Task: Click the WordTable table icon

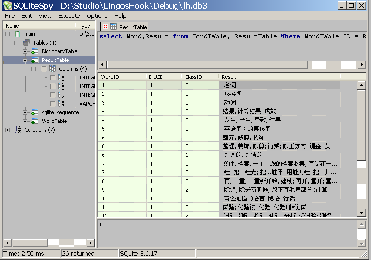Action: click(x=35, y=121)
